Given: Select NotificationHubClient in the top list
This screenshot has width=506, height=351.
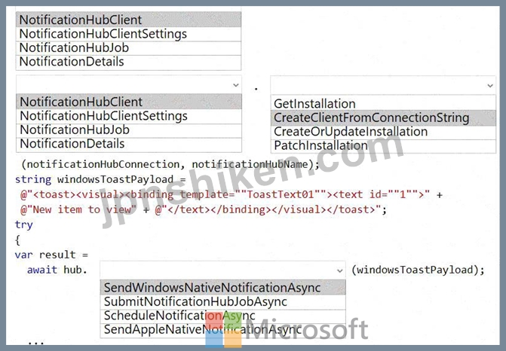Looking at the screenshot, I should (128, 20).
